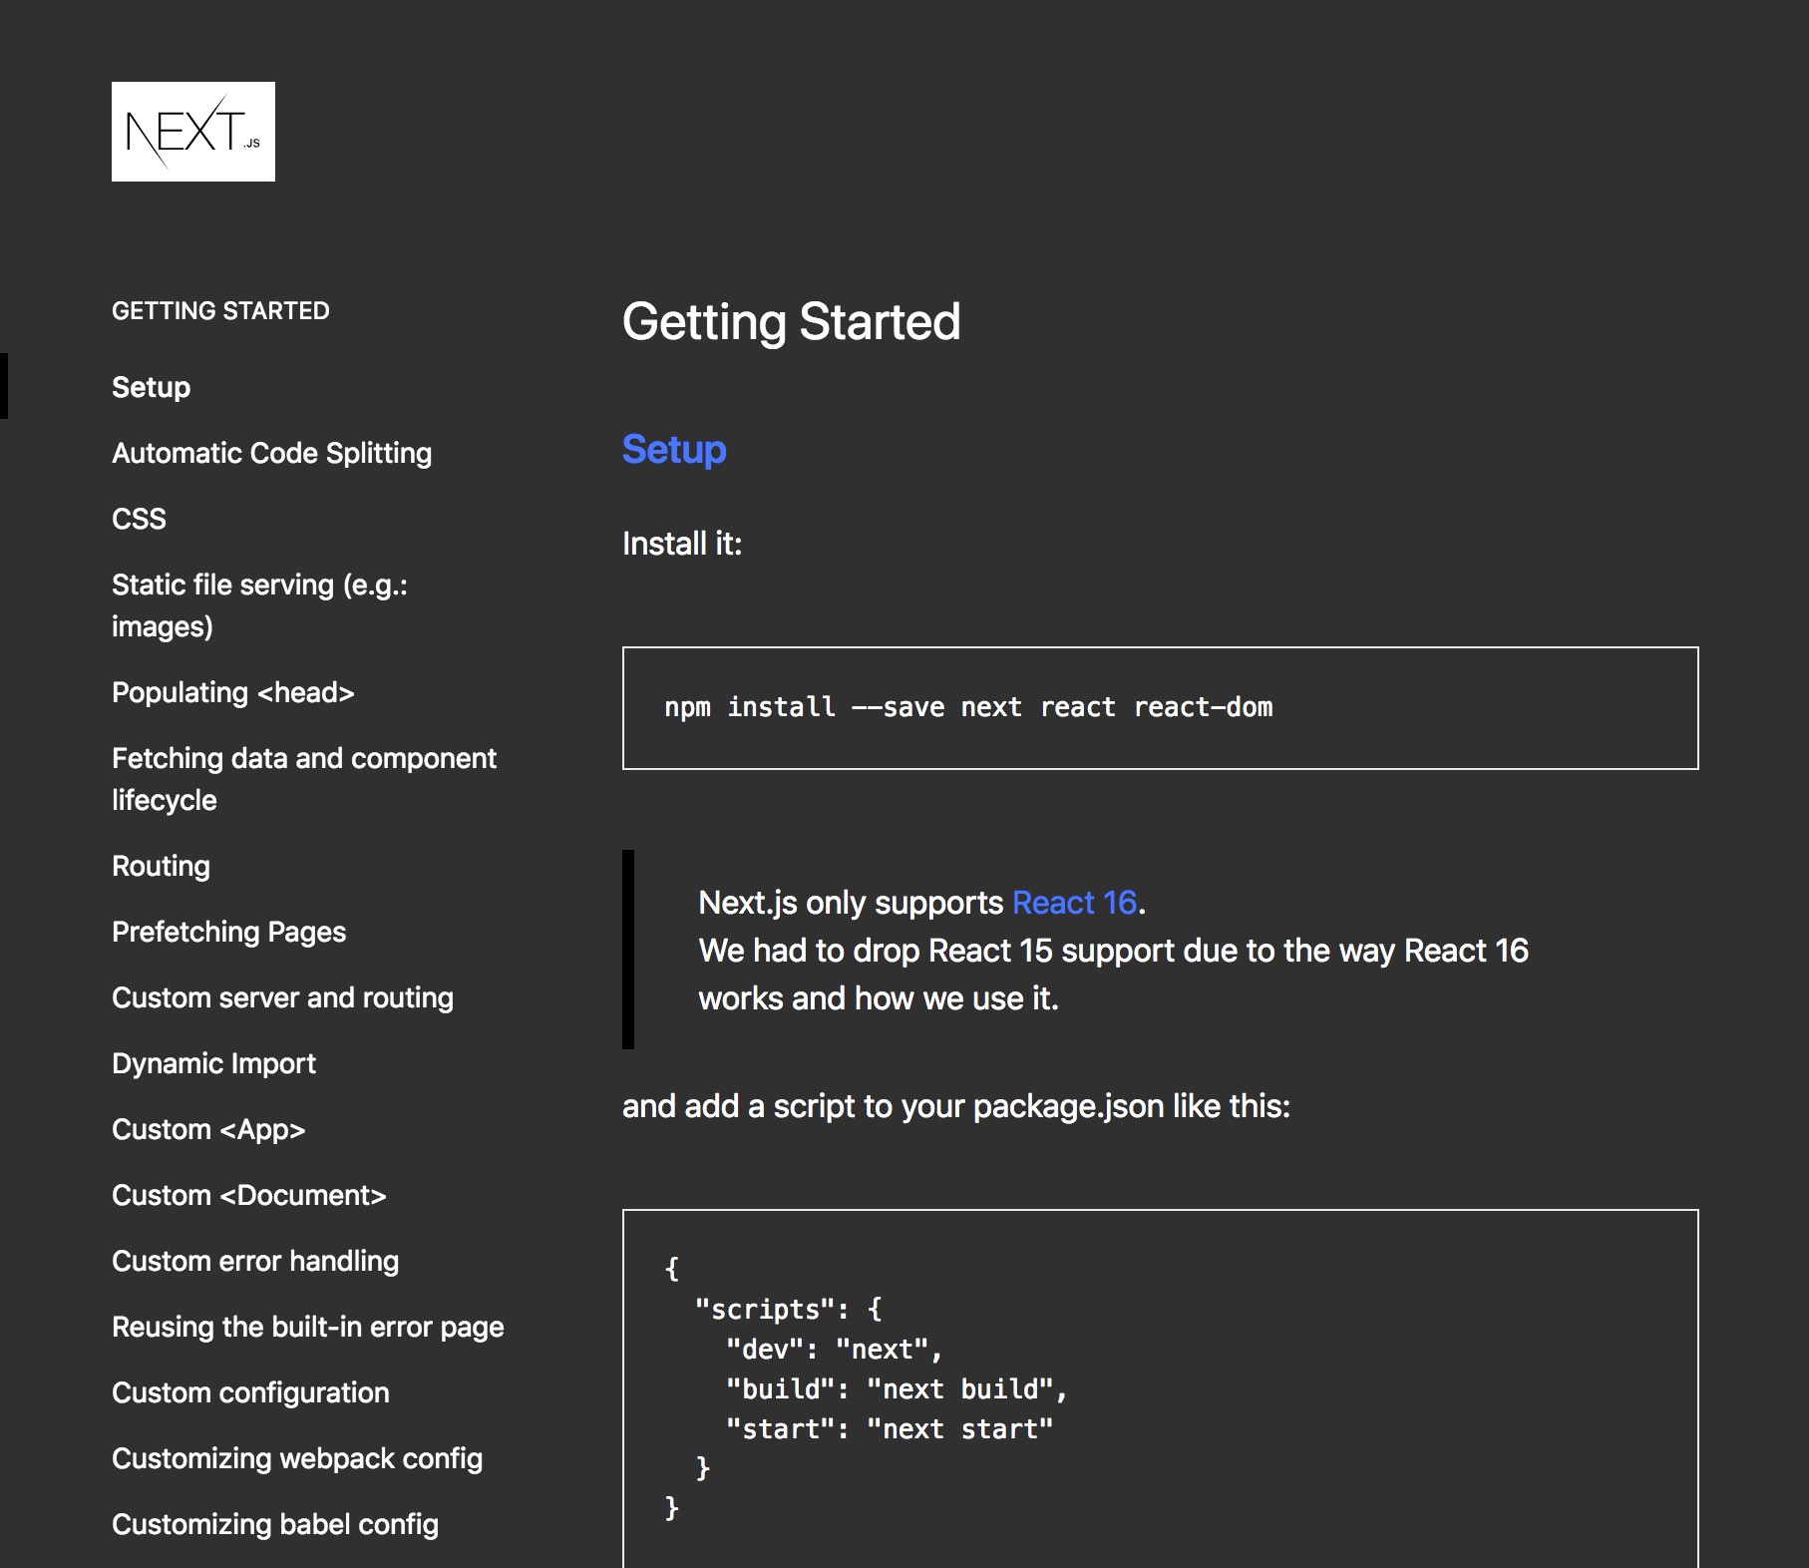Click the Next.js logo
The width and height of the screenshot is (1809, 1568).
click(193, 131)
